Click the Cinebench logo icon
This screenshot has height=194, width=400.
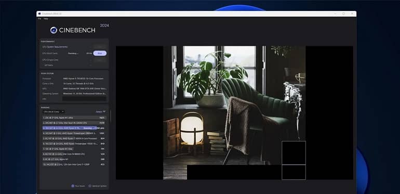[x=54, y=30]
